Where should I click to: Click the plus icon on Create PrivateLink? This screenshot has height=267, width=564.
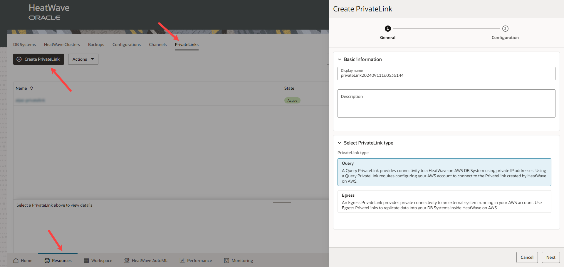click(19, 59)
